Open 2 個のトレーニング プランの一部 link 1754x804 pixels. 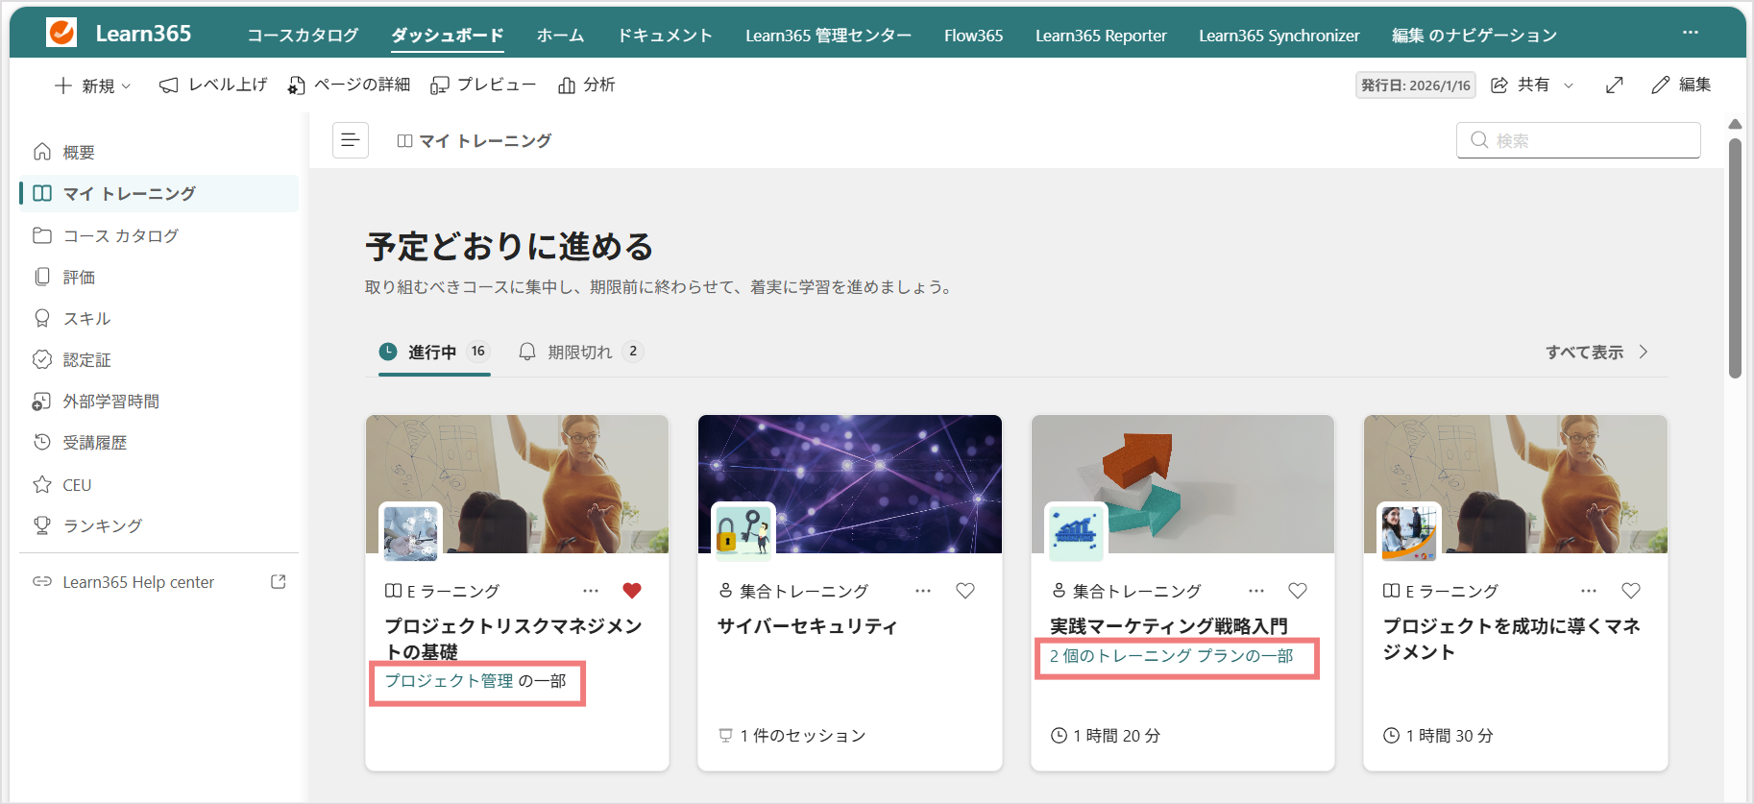pyautogui.click(x=1171, y=656)
